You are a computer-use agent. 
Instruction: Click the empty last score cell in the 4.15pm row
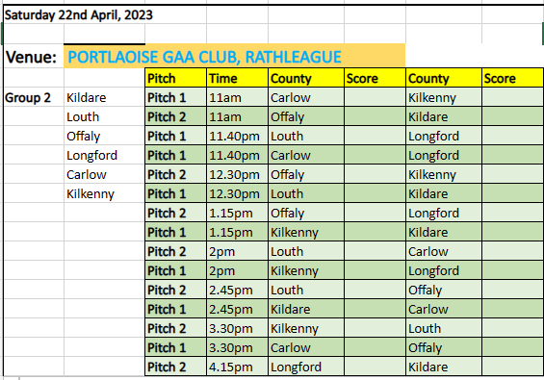tap(513, 367)
